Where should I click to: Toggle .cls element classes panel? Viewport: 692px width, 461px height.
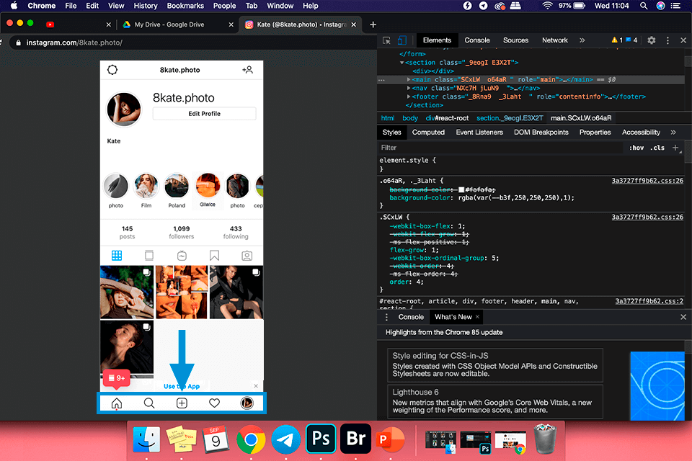[657, 148]
